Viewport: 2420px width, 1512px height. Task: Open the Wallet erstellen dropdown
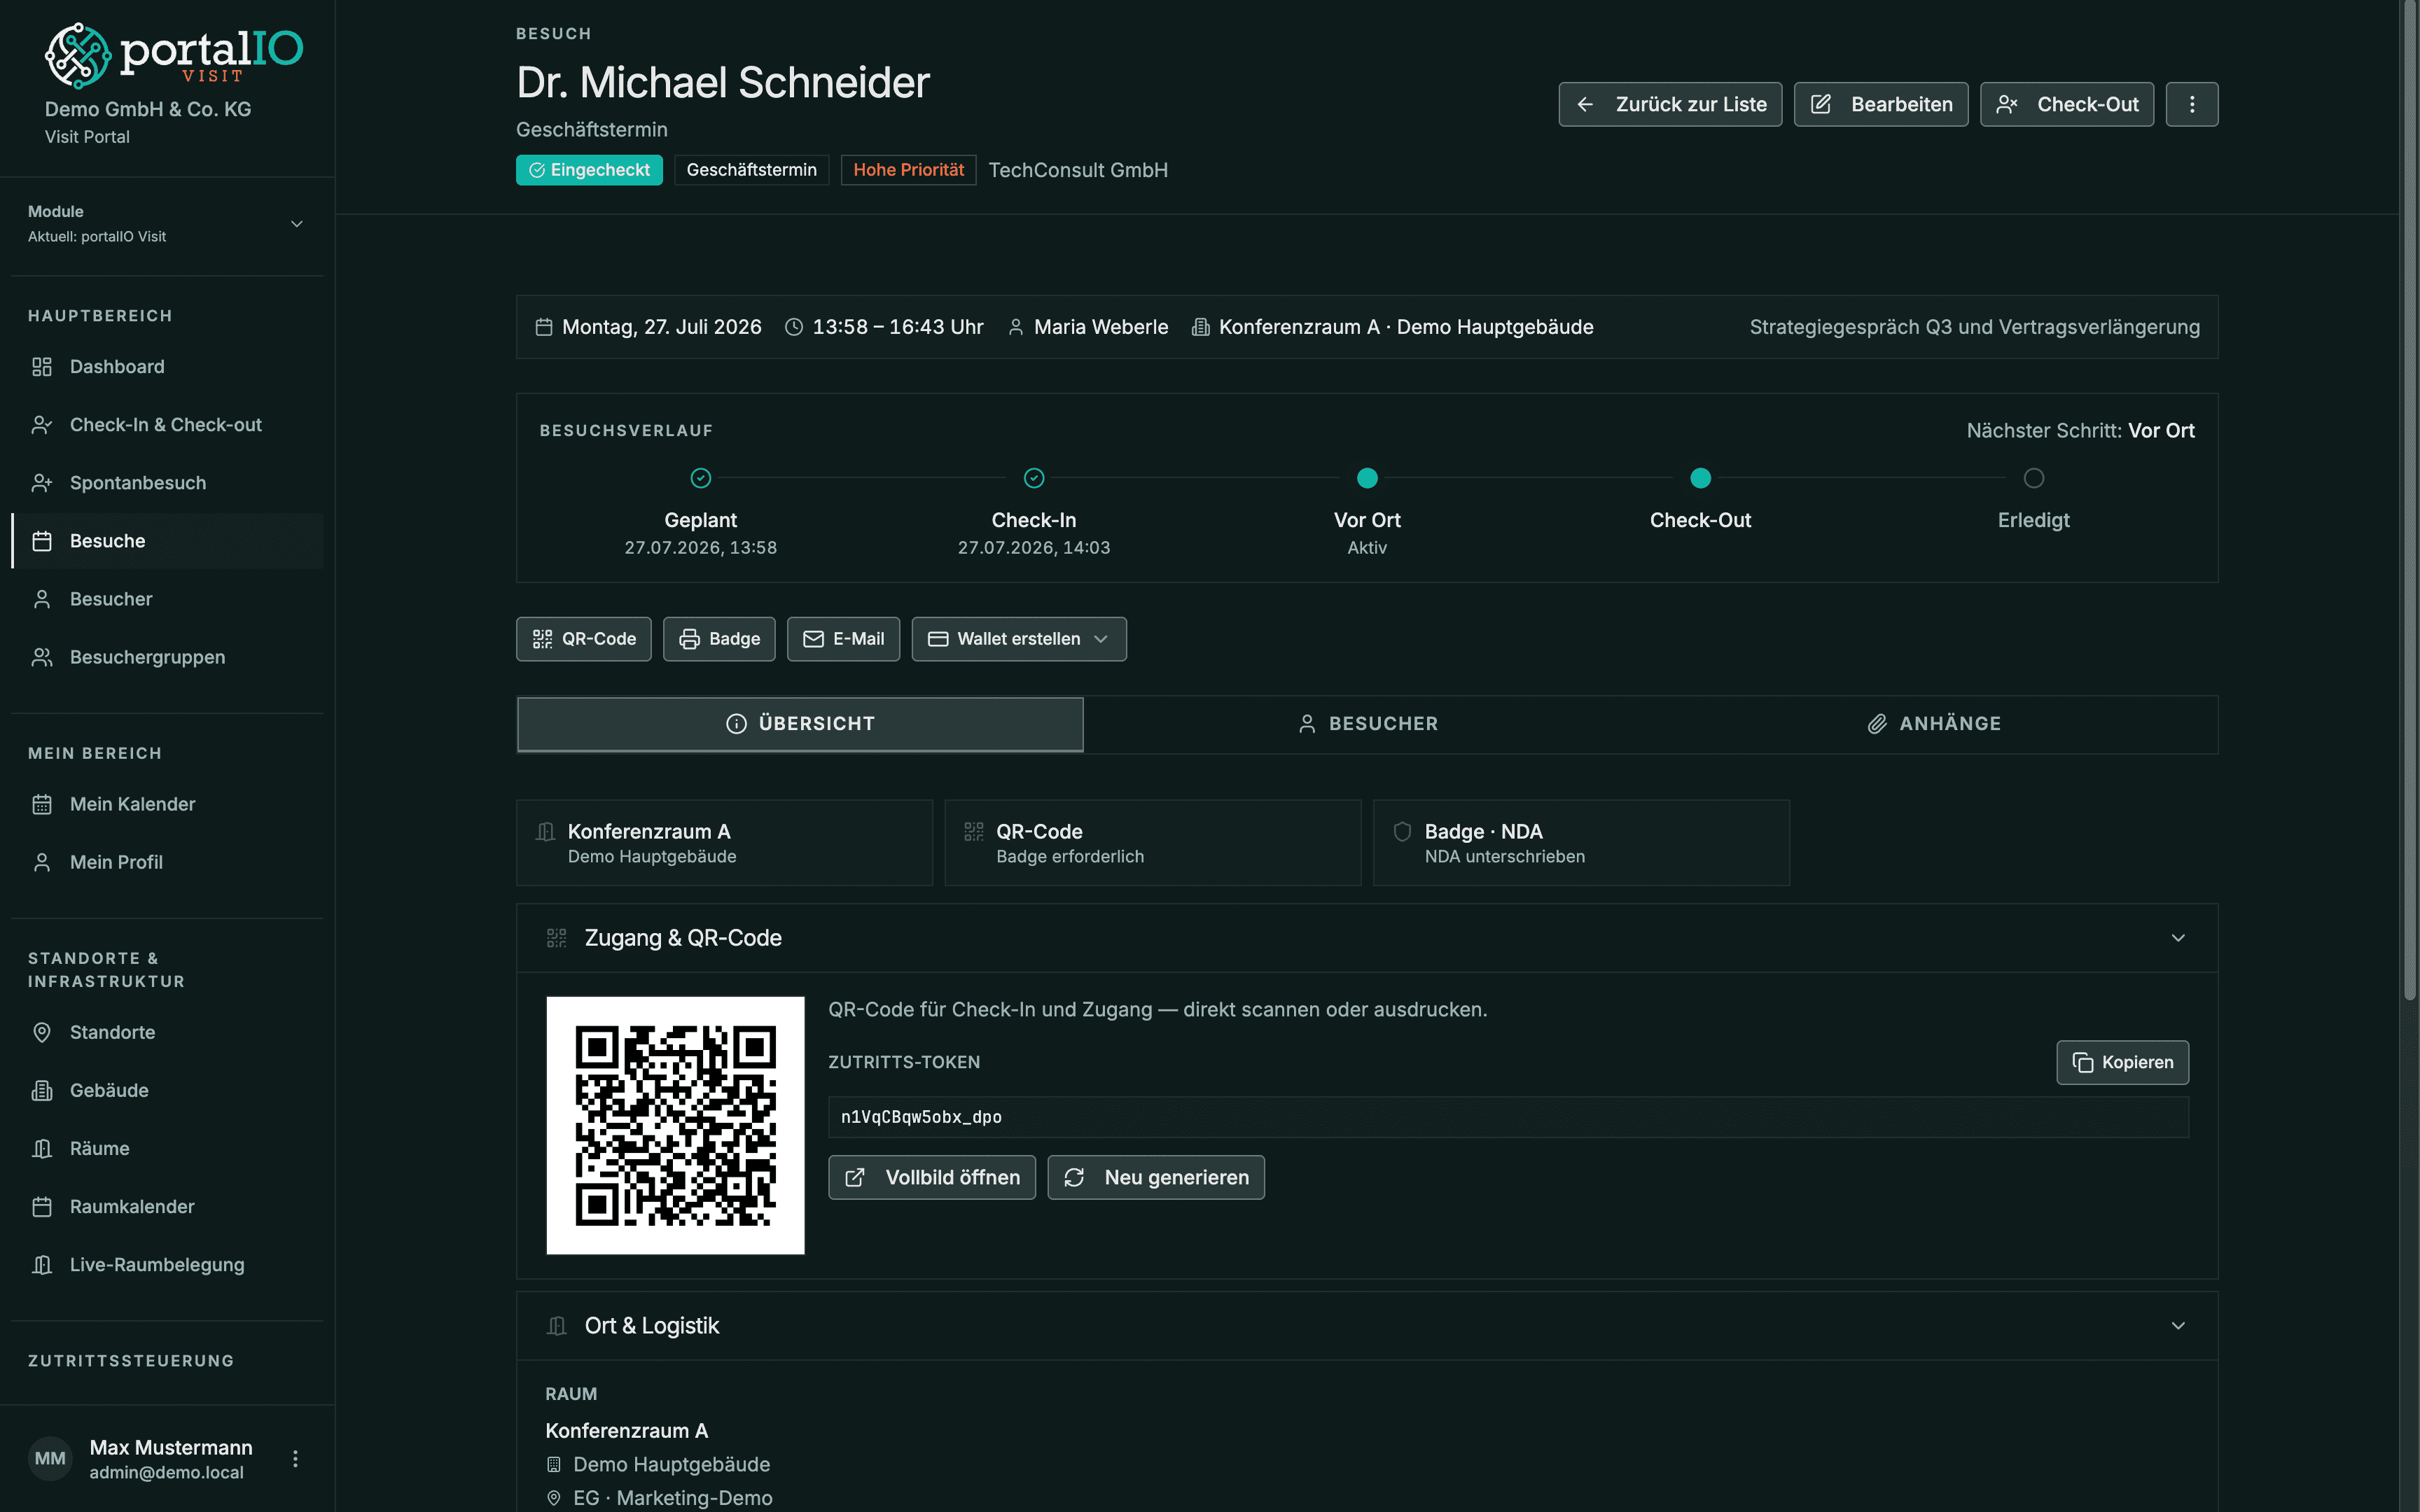click(x=1019, y=639)
